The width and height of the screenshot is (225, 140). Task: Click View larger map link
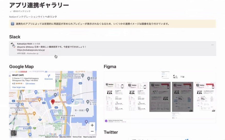19,87
